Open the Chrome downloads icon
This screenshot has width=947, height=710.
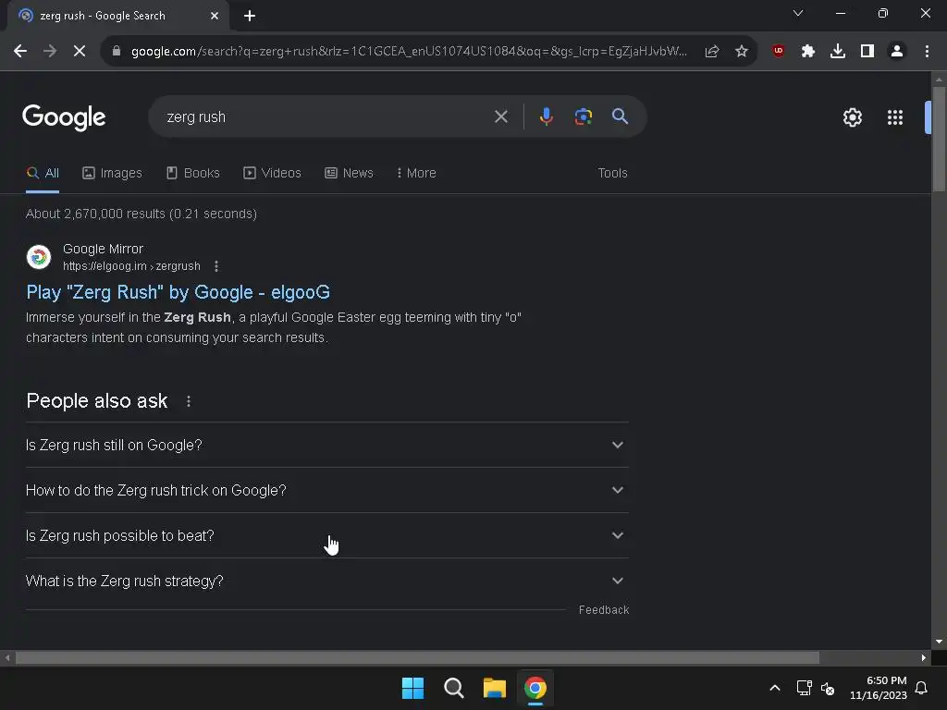838,52
